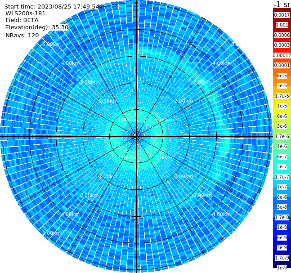Click the NRays: 120 label
The width and height of the screenshot is (291, 273).
[x=22, y=35]
